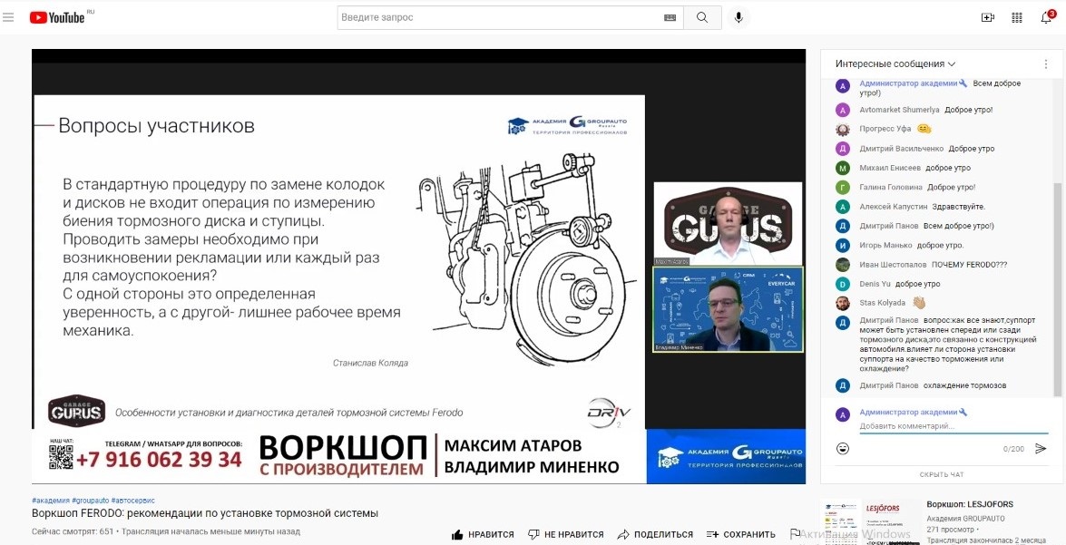1066x545 pixels.
Task: Click Дмитрий Васильченко avatar in chat
Action: tap(843, 149)
